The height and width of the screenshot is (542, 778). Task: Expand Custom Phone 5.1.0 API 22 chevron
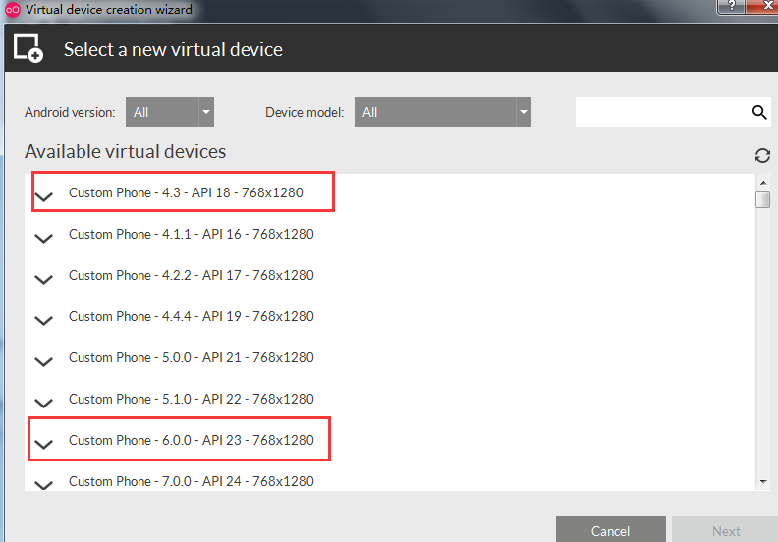click(43, 403)
